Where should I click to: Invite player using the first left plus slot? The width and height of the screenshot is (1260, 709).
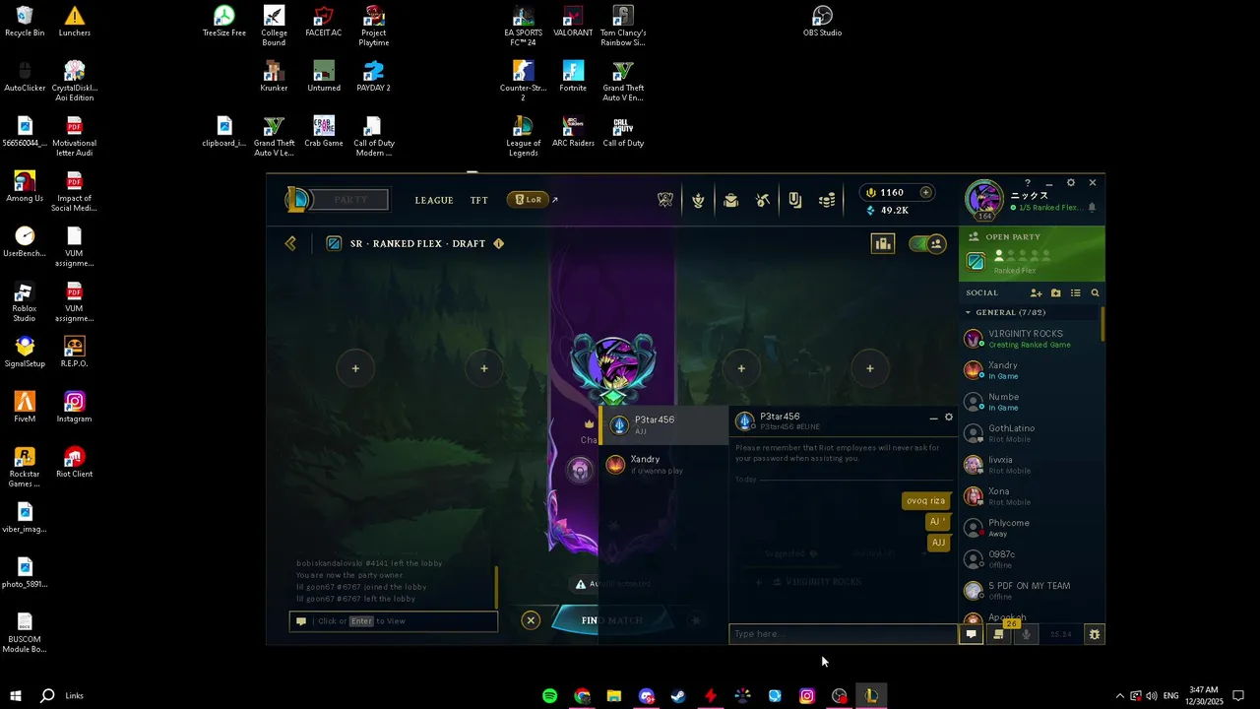[355, 368]
